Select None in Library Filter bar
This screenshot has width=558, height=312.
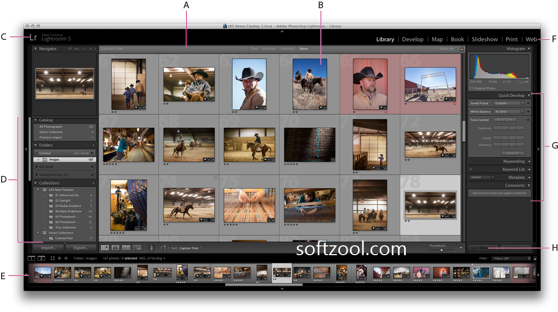coord(303,49)
